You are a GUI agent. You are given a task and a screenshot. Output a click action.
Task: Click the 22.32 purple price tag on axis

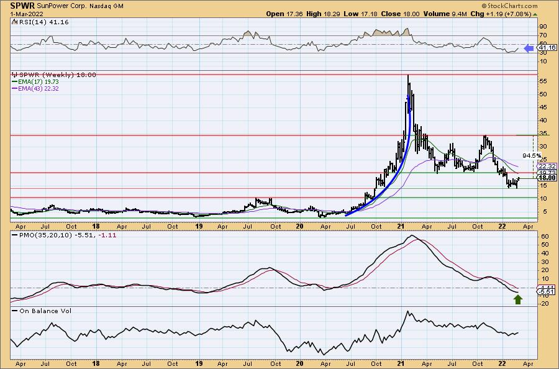coord(547,166)
